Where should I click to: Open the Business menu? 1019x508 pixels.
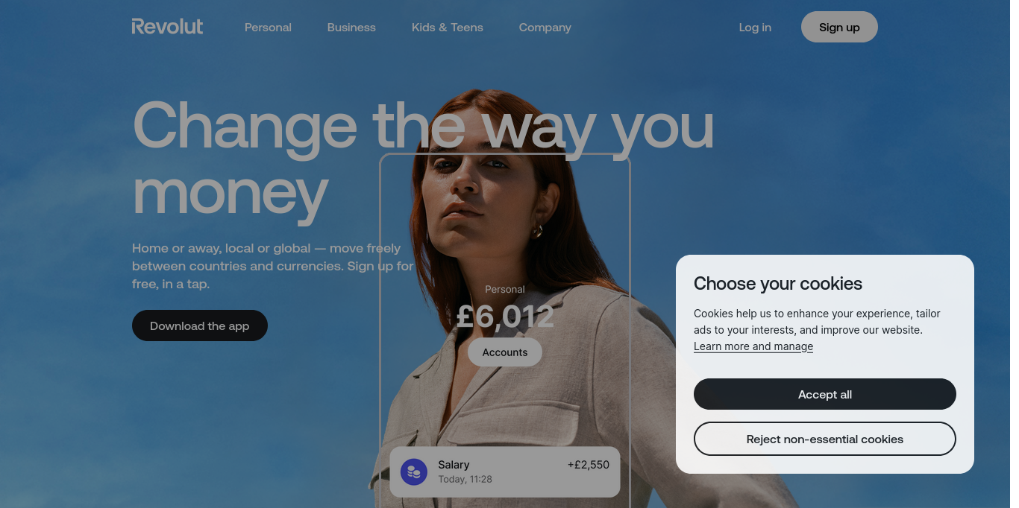(x=351, y=28)
